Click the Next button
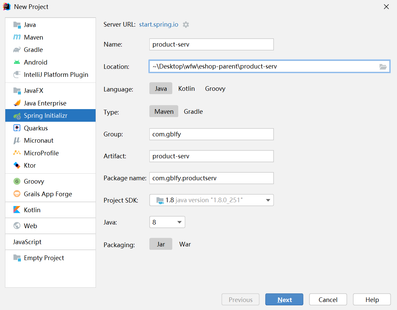The image size is (397, 310). (284, 300)
